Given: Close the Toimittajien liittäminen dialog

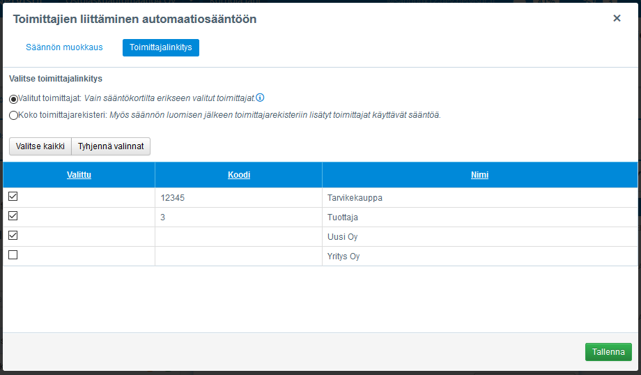Looking at the screenshot, I should (617, 19).
